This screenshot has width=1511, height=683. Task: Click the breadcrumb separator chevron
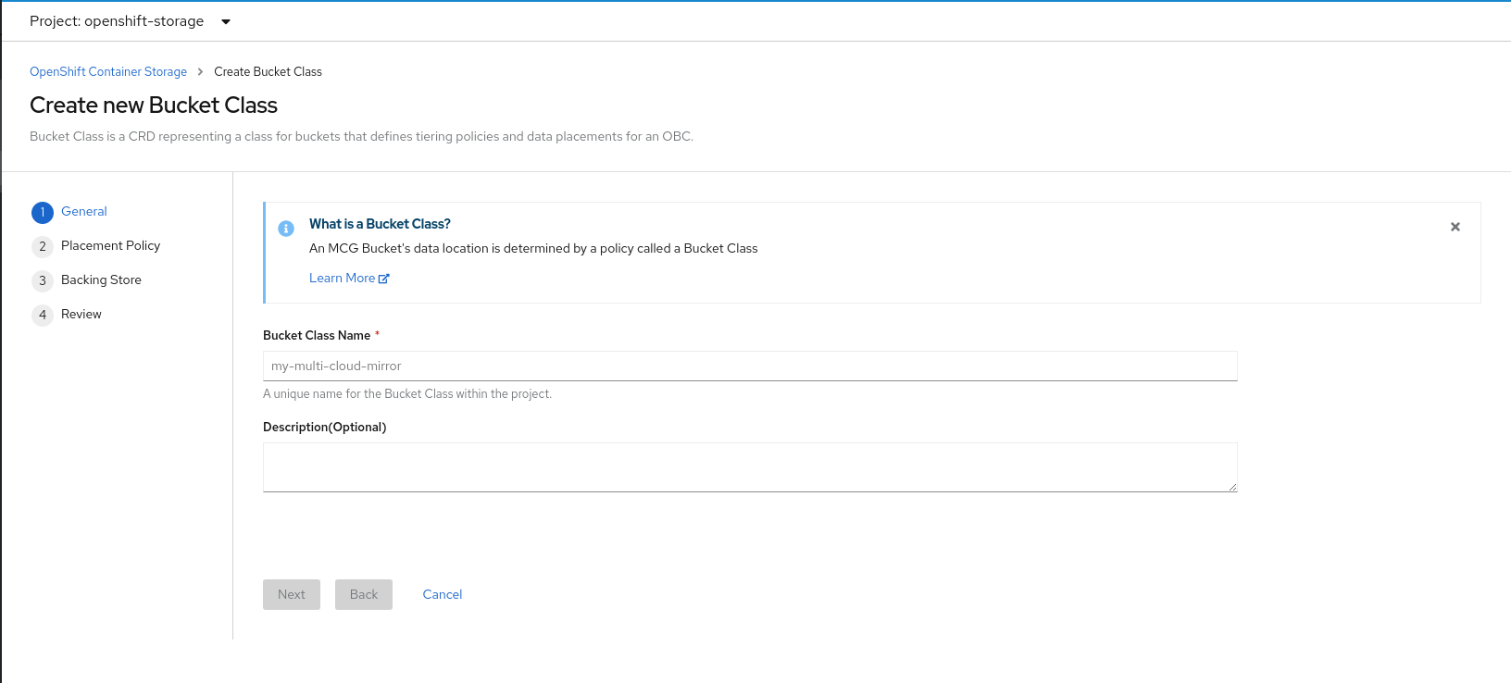200,71
